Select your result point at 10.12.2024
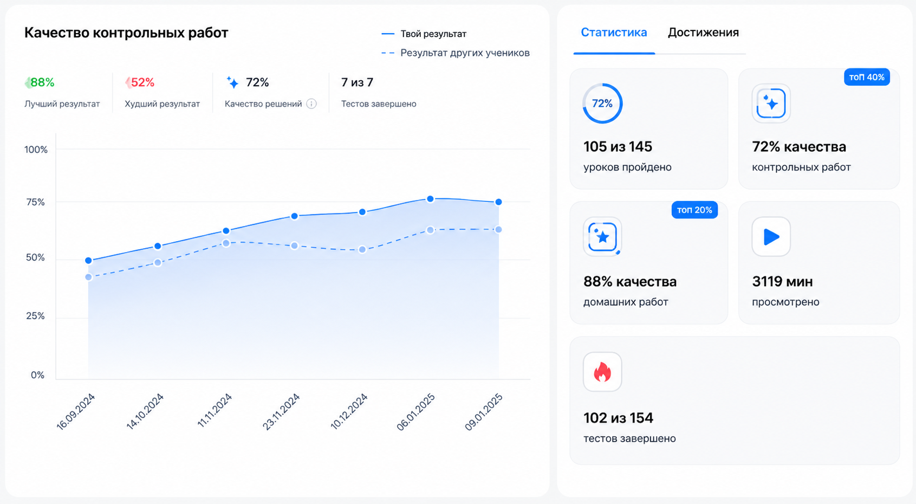916x504 pixels. [x=362, y=212]
